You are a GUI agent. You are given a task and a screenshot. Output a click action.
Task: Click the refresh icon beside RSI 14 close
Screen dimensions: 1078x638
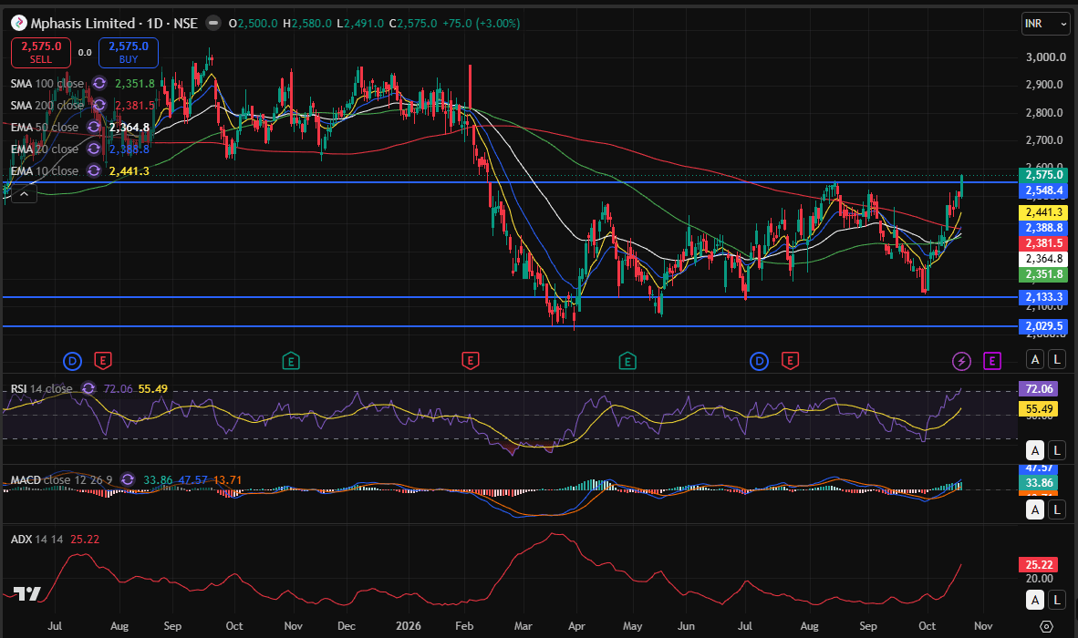point(88,388)
